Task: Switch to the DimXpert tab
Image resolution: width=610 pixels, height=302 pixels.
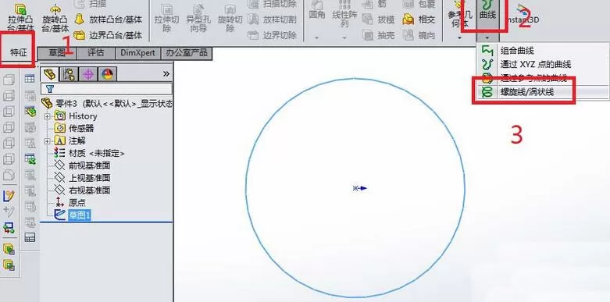Action: coord(137,52)
